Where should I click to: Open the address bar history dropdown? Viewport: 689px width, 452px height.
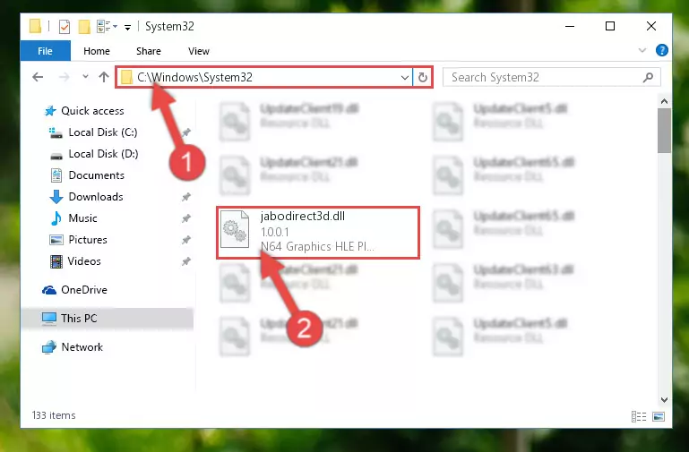(405, 78)
